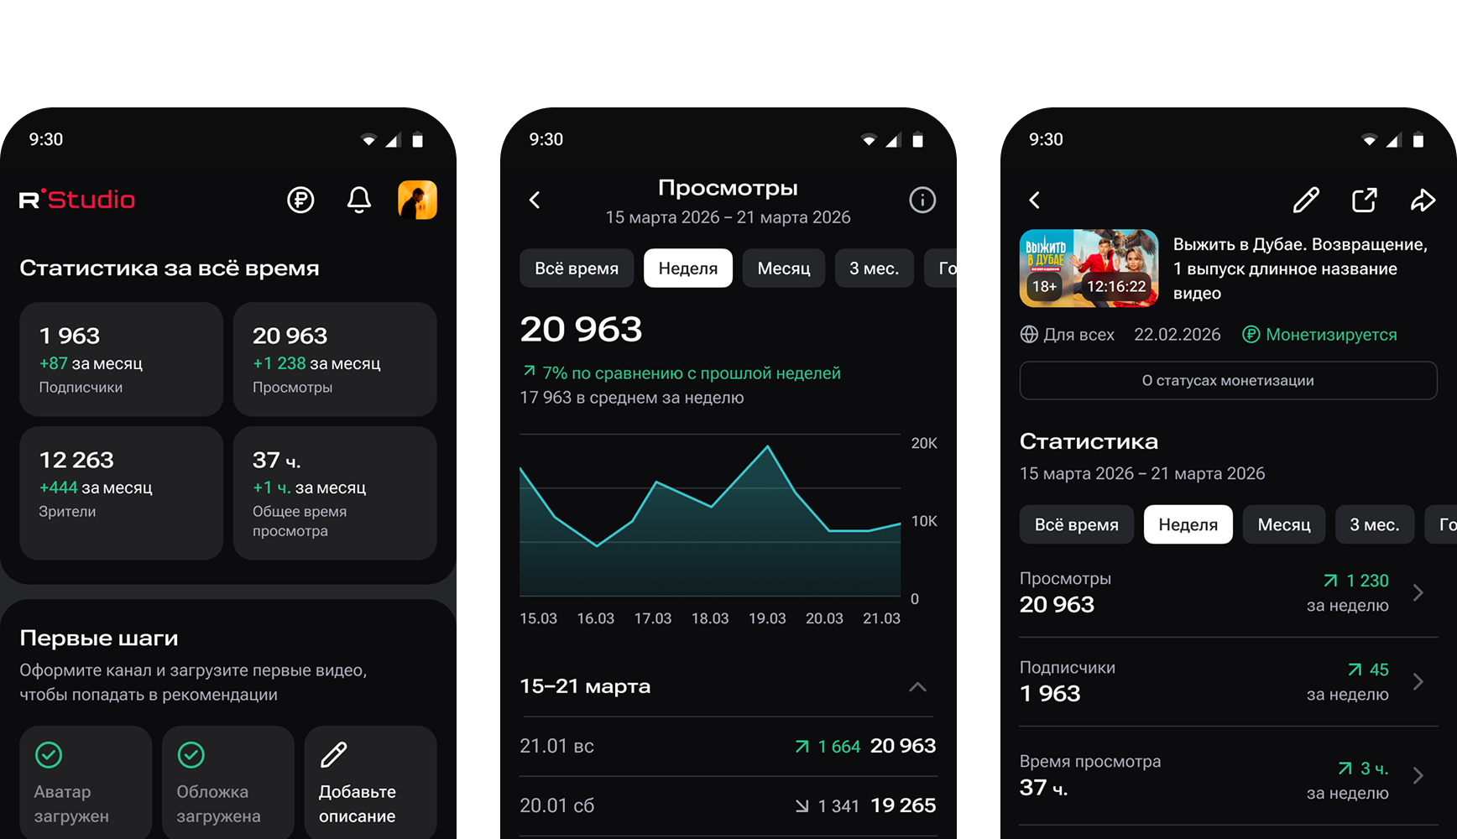Tap the up arrow icon beside 1 664
The height and width of the screenshot is (839, 1457).
tap(802, 747)
